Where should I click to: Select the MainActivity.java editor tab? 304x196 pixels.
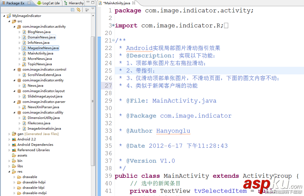pos(116,3)
